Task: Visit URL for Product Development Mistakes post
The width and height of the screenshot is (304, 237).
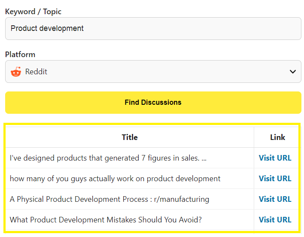Action: pos(275,220)
